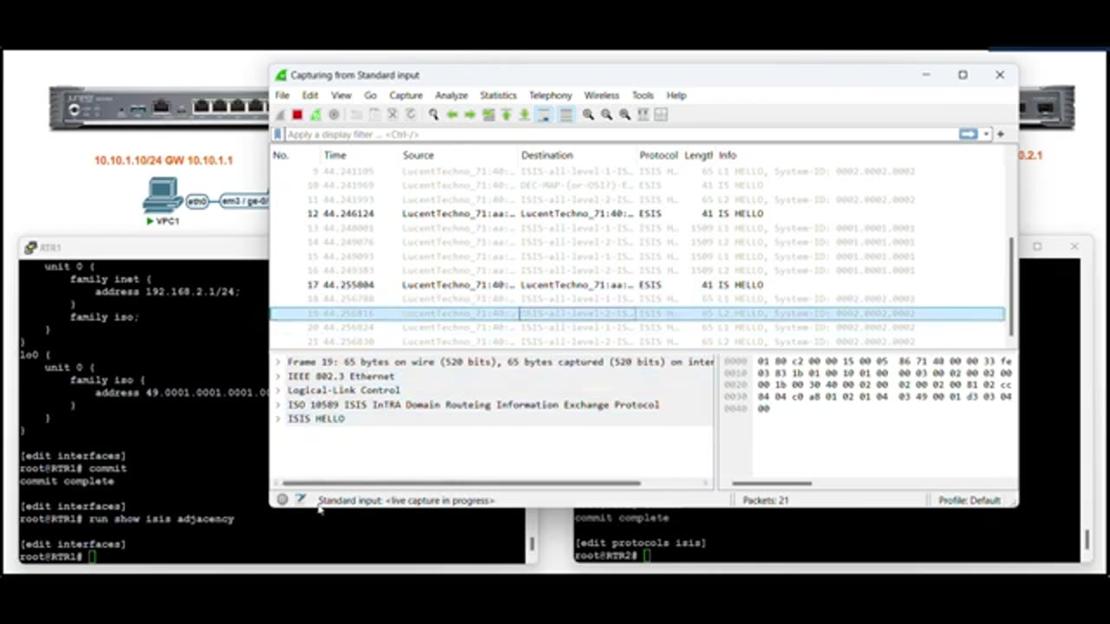The image size is (1110, 624).
Task: Click the Packets: 21 status text
Action: pos(766,500)
